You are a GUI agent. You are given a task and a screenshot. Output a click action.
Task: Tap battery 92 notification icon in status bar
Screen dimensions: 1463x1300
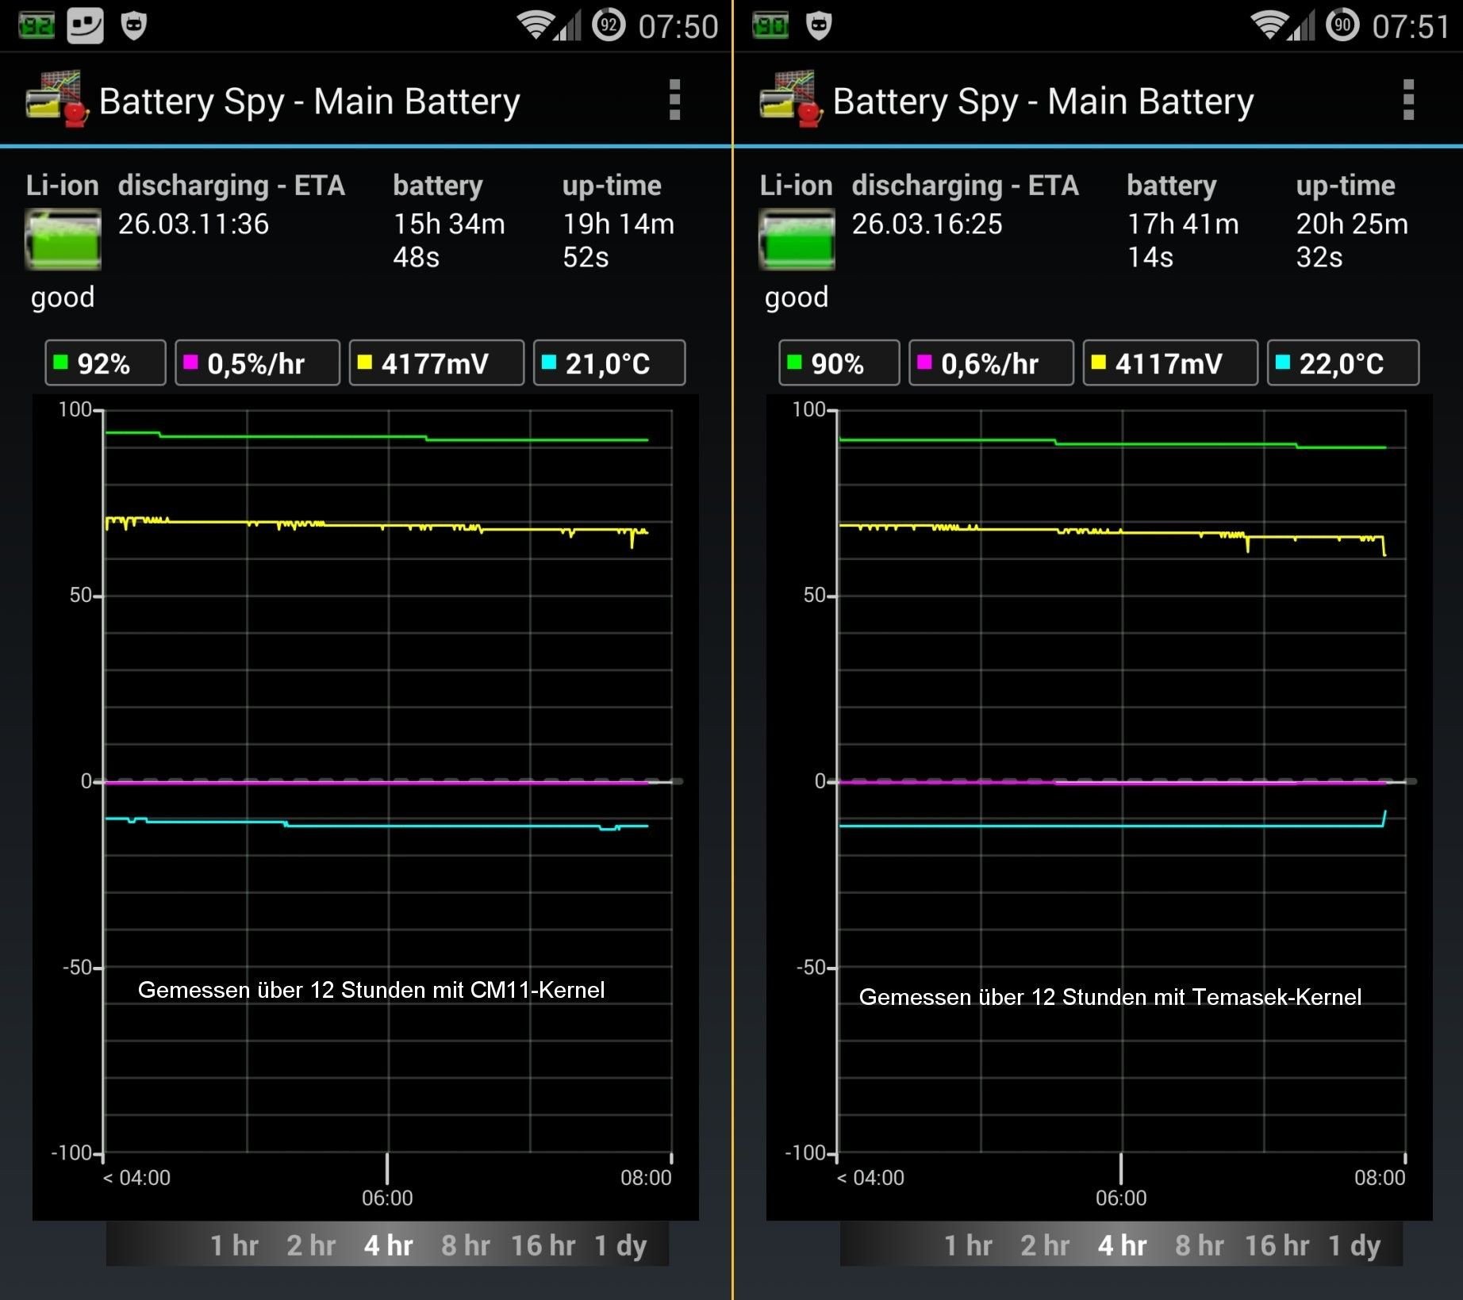[36, 25]
